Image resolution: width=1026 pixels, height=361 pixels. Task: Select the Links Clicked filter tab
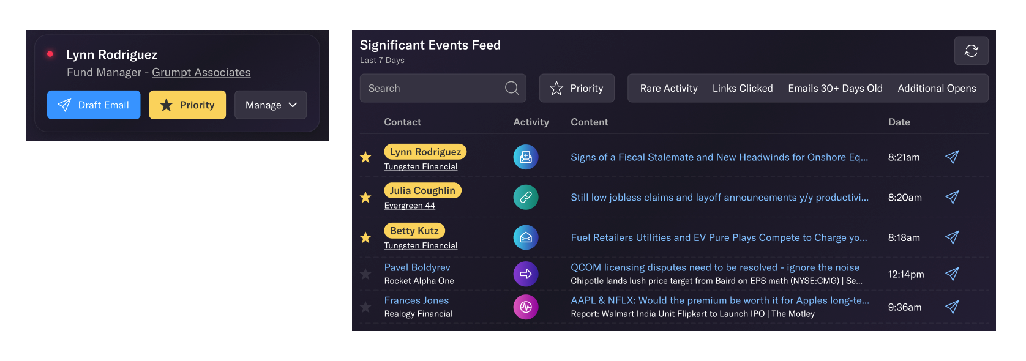tap(743, 88)
